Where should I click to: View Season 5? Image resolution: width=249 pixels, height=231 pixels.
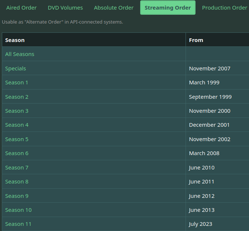pos(17,139)
